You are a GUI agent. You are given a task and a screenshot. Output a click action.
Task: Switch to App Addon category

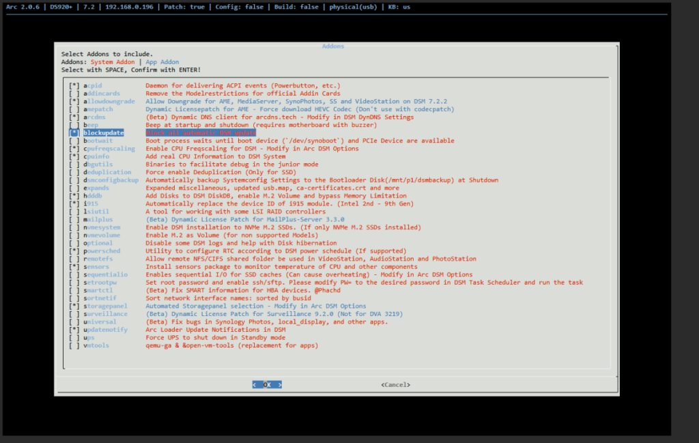pyautogui.click(x=162, y=62)
